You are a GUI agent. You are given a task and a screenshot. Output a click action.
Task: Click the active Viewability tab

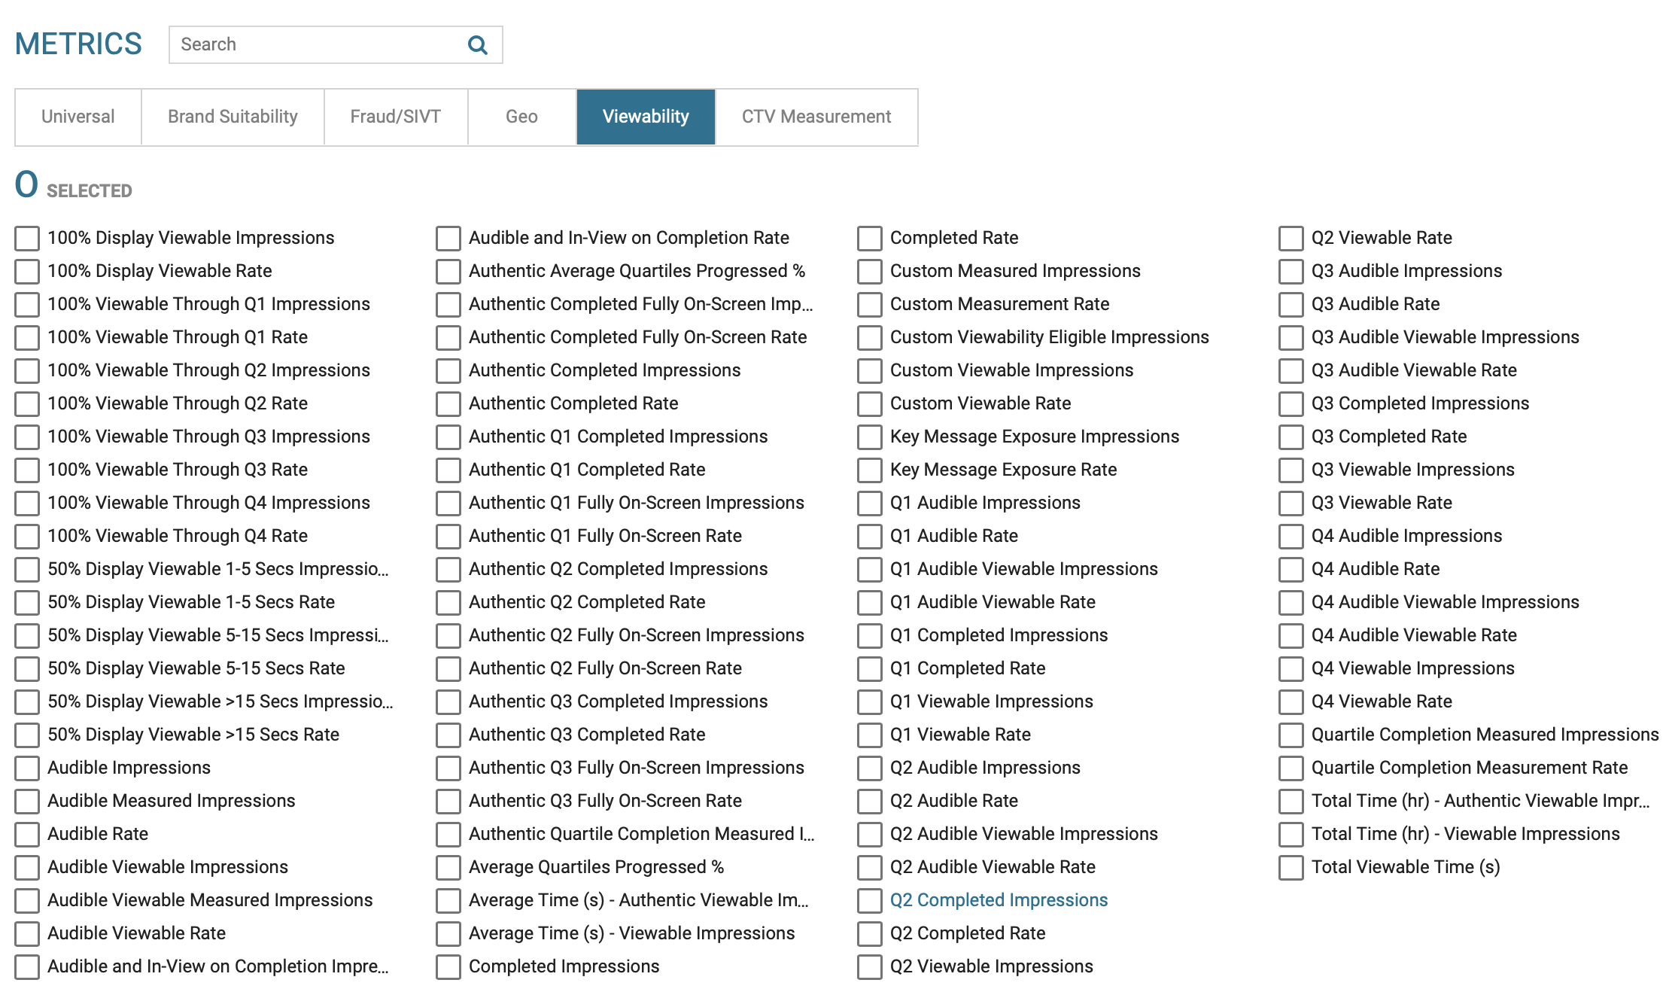click(646, 117)
